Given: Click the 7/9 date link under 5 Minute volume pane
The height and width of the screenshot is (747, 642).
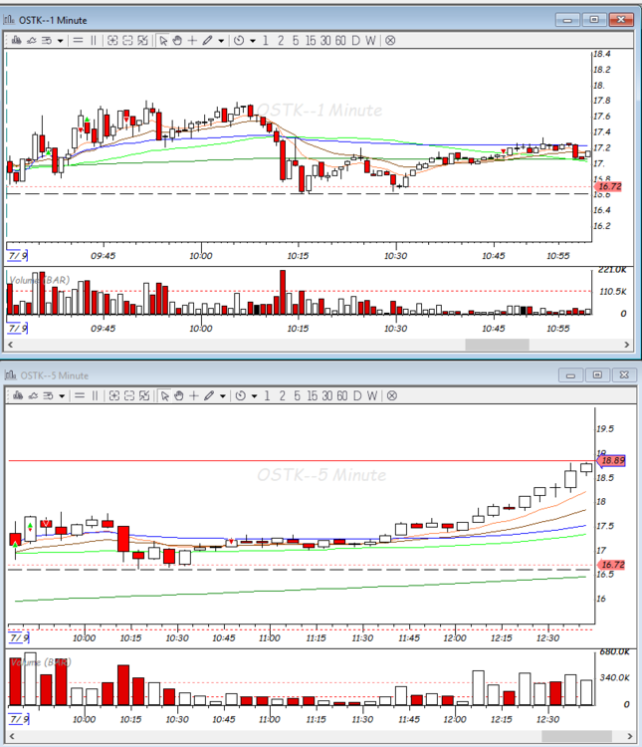Looking at the screenshot, I should pyautogui.click(x=18, y=718).
